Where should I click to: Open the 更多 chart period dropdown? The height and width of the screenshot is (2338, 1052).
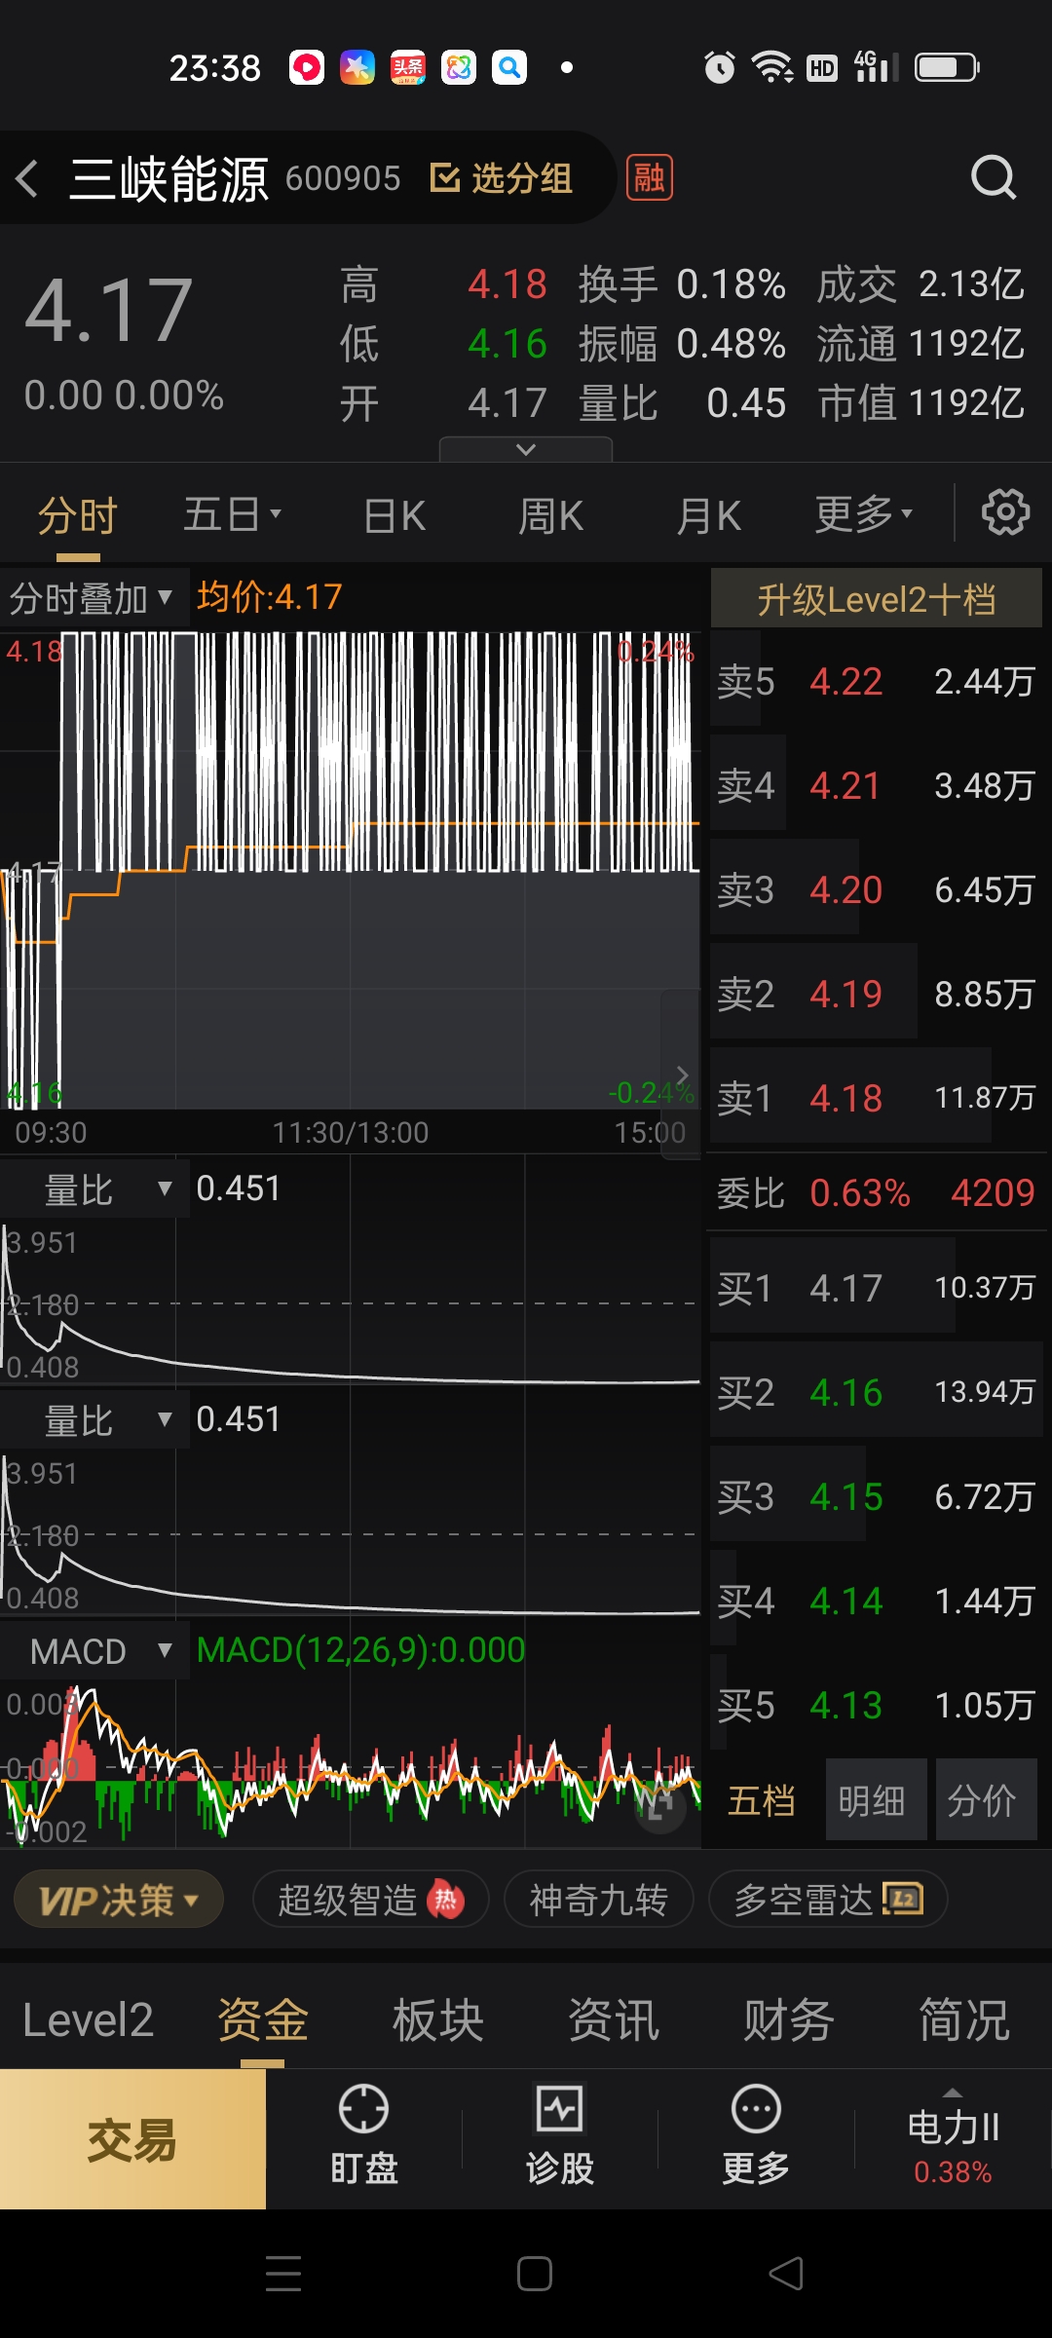[x=864, y=514]
